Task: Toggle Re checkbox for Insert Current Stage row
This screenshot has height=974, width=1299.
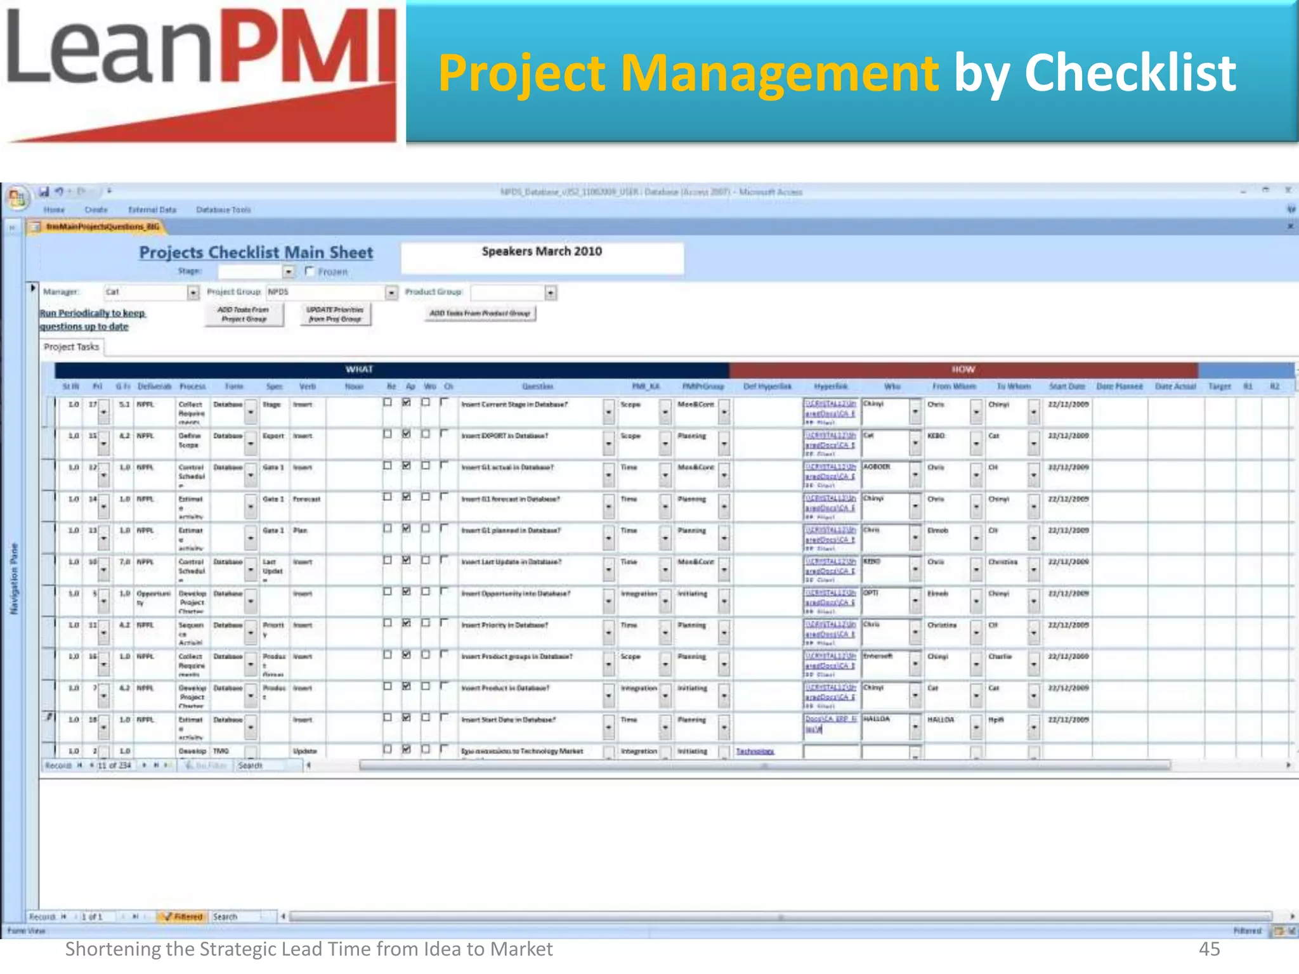Action: point(387,403)
